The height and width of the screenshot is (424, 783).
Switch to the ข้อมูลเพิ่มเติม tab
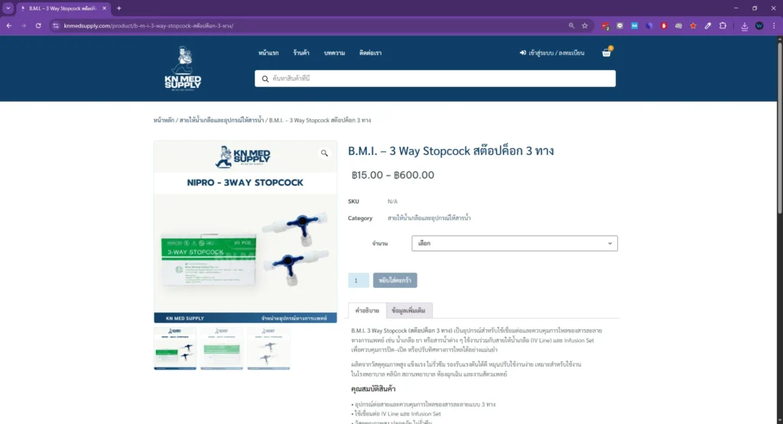[x=408, y=310]
